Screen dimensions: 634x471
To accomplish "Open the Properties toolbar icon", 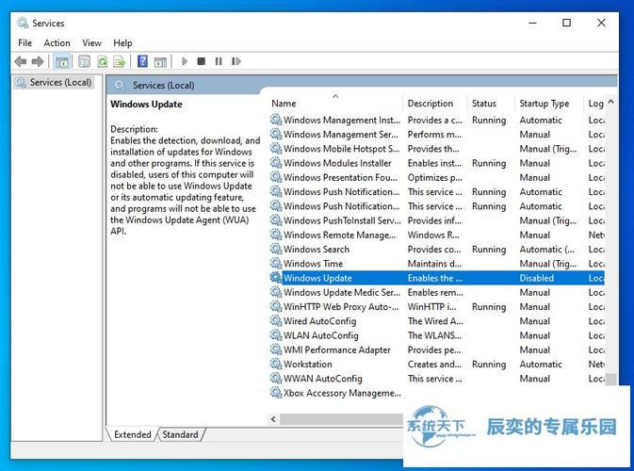I will [x=84, y=61].
